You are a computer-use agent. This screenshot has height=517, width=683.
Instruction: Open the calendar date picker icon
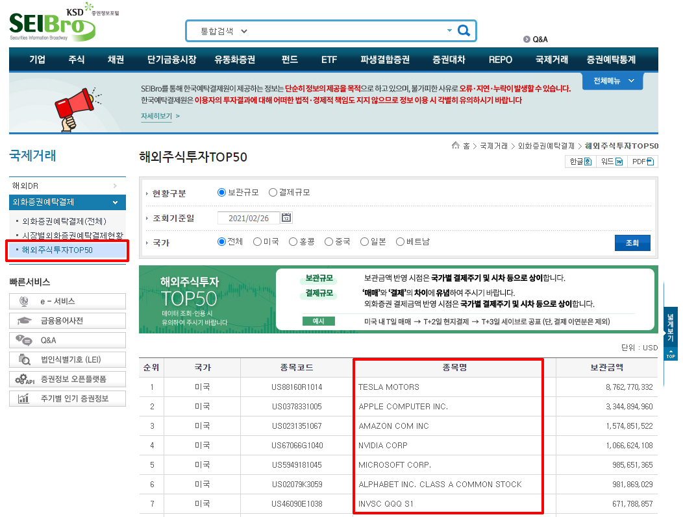(x=286, y=217)
